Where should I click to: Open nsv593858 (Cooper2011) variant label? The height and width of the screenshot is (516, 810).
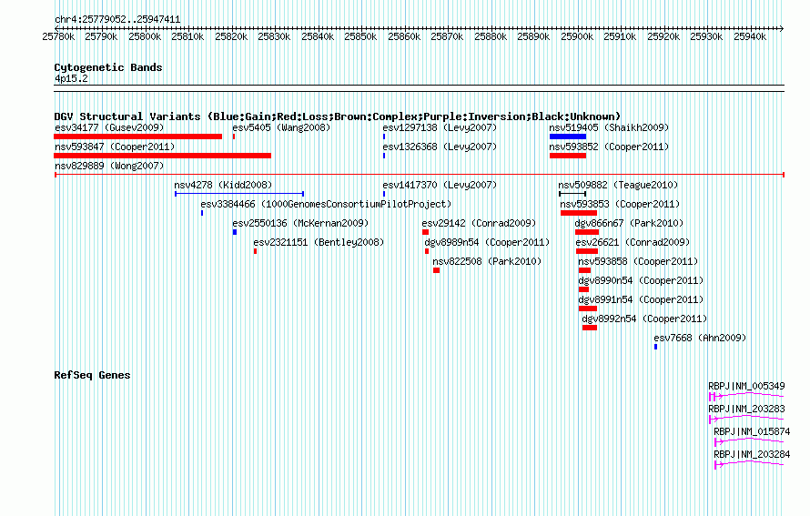pos(638,261)
